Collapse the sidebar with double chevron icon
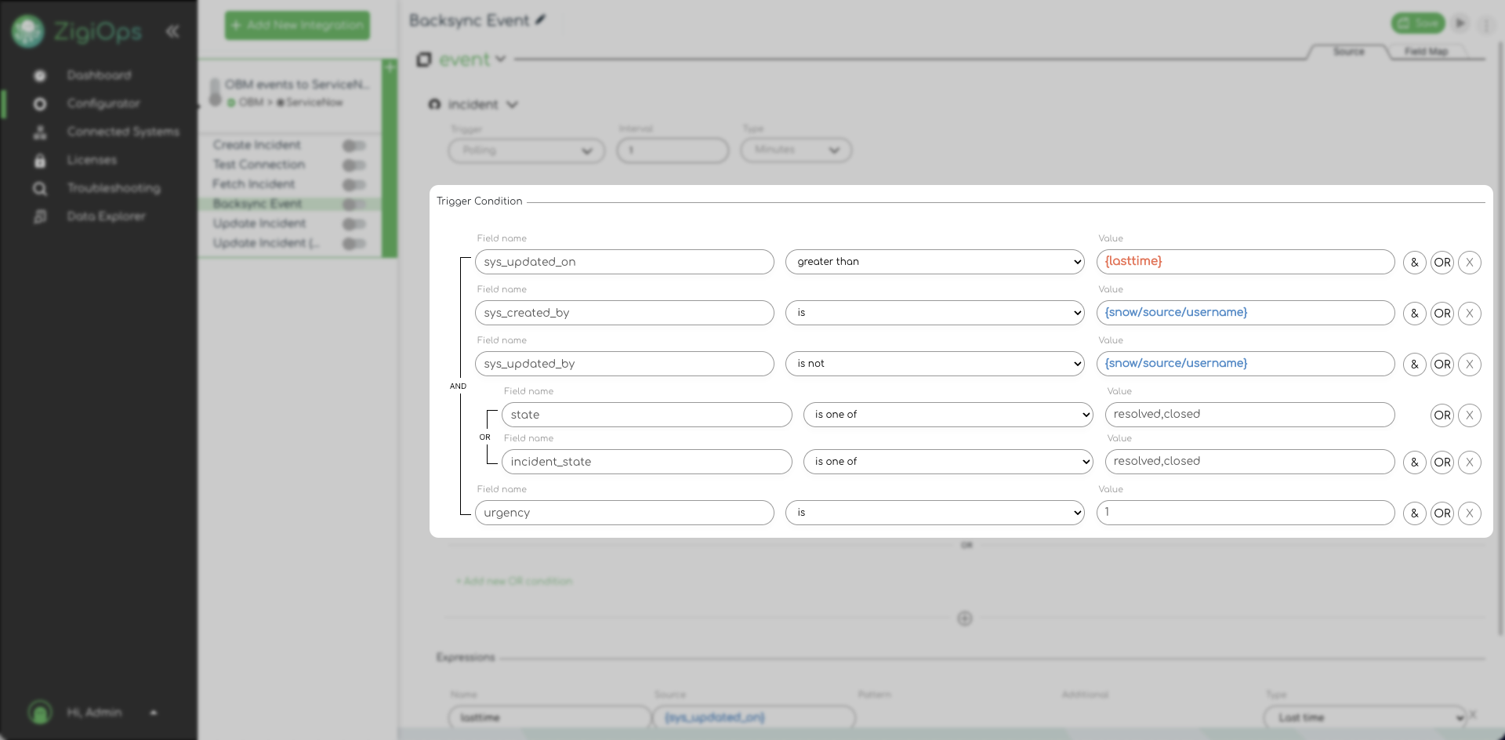This screenshot has height=740, width=1505. click(x=172, y=31)
